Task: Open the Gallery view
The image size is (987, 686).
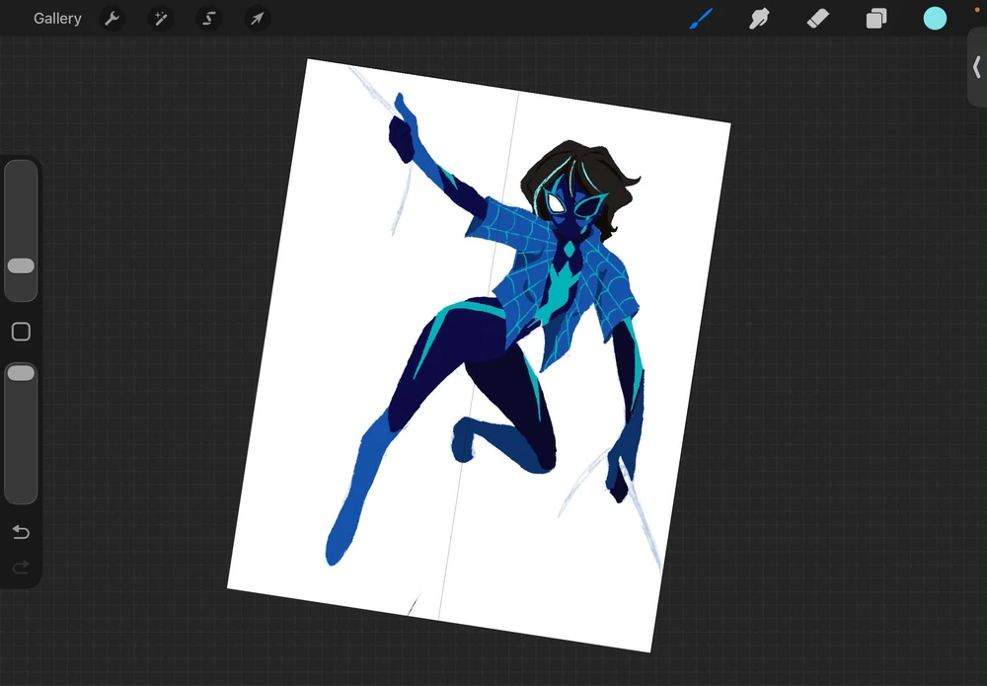Action: [57, 19]
